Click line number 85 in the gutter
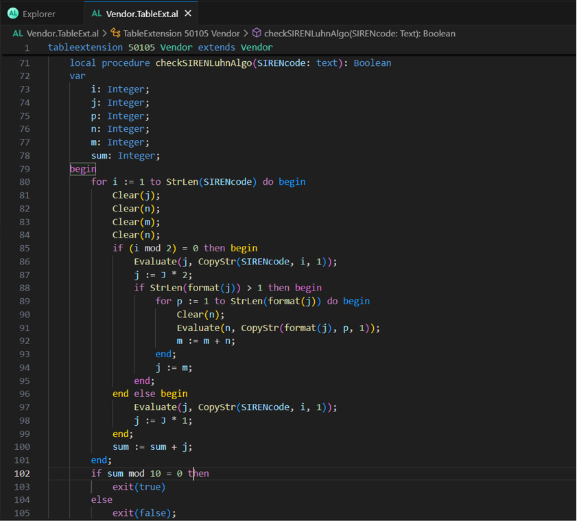Viewport: 577px width, 522px height. coord(25,248)
